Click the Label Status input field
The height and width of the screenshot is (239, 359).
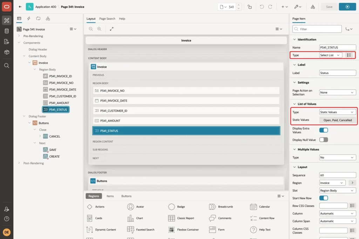click(x=338, y=73)
